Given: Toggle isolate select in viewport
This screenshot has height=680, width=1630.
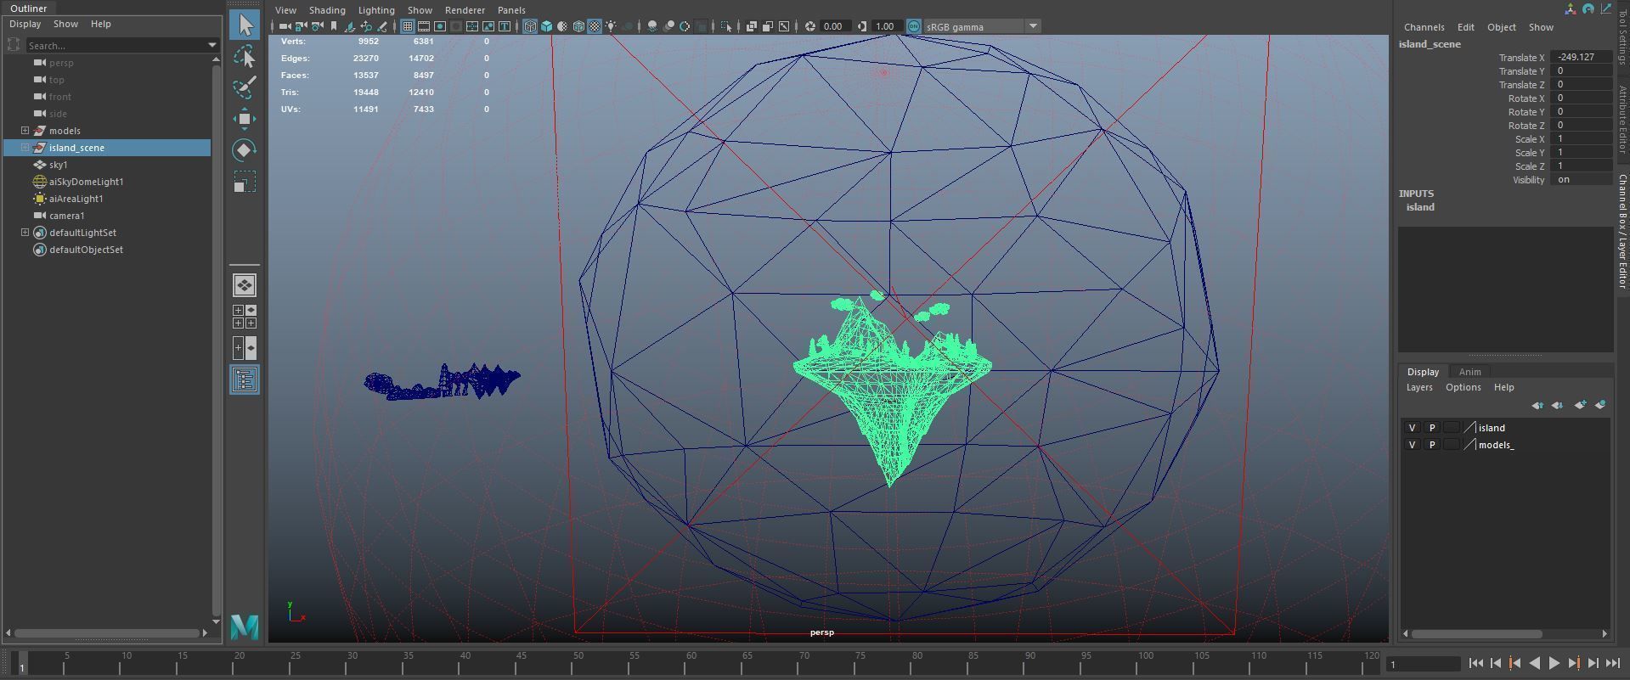Looking at the screenshot, I should (726, 26).
